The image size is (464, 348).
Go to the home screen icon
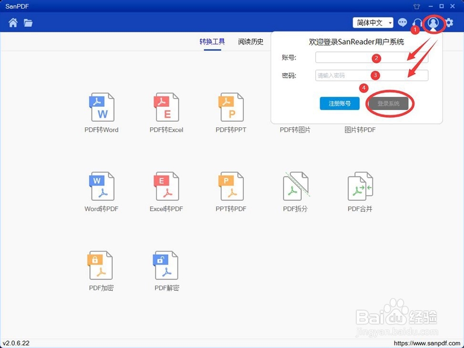[x=13, y=22]
